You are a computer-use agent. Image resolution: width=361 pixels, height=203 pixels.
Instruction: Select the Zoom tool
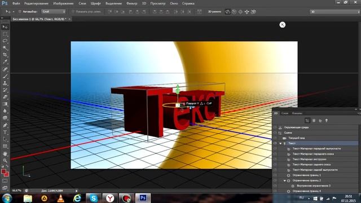[x=5, y=160]
